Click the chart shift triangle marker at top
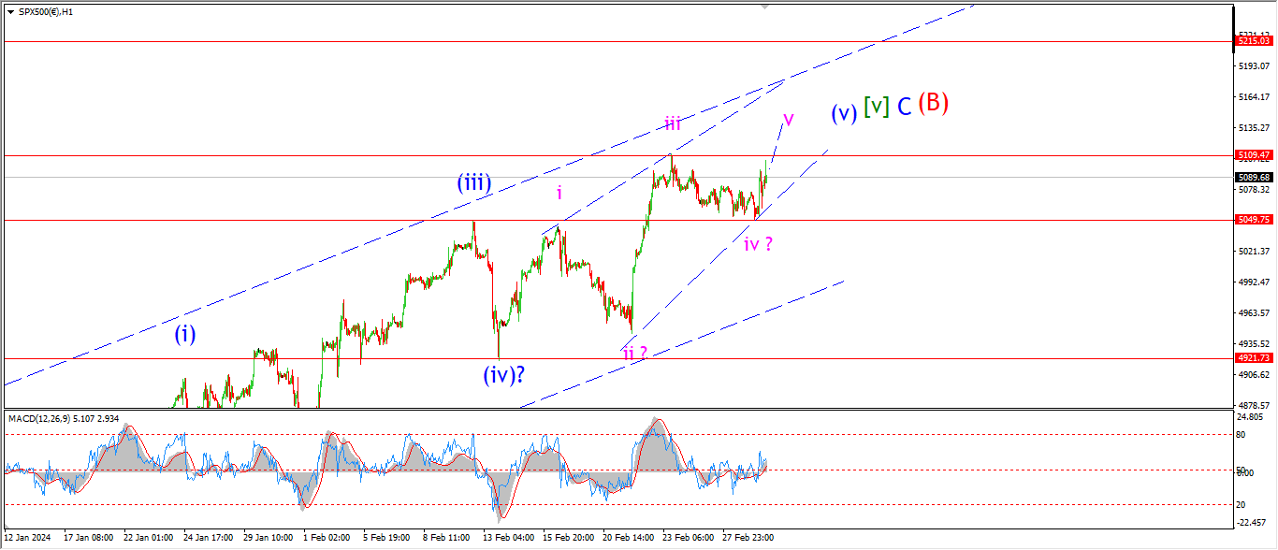The height and width of the screenshot is (550, 1278). (765, 7)
